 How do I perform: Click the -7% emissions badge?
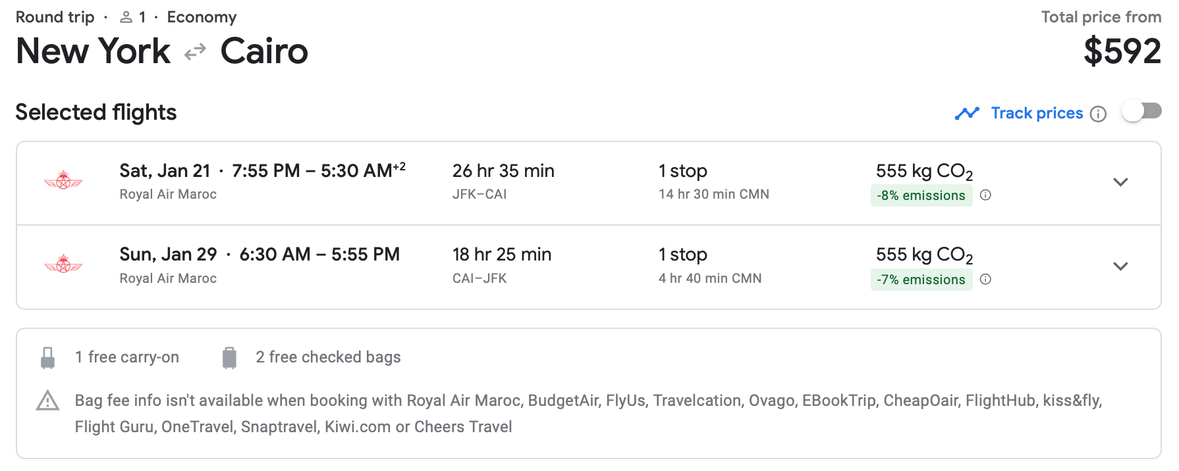(921, 280)
